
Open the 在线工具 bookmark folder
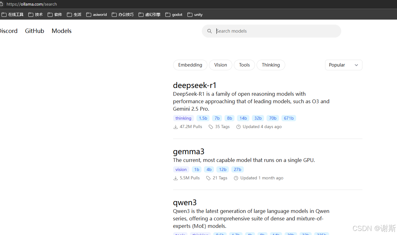pyautogui.click(x=12, y=15)
